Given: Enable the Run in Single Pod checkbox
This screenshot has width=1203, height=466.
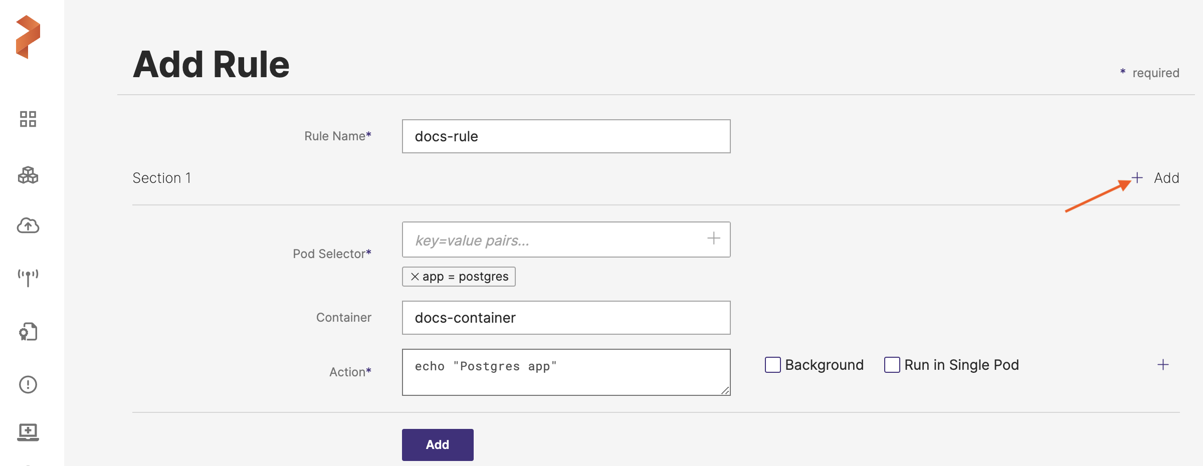Looking at the screenshot, I should (x=892, y=365).
